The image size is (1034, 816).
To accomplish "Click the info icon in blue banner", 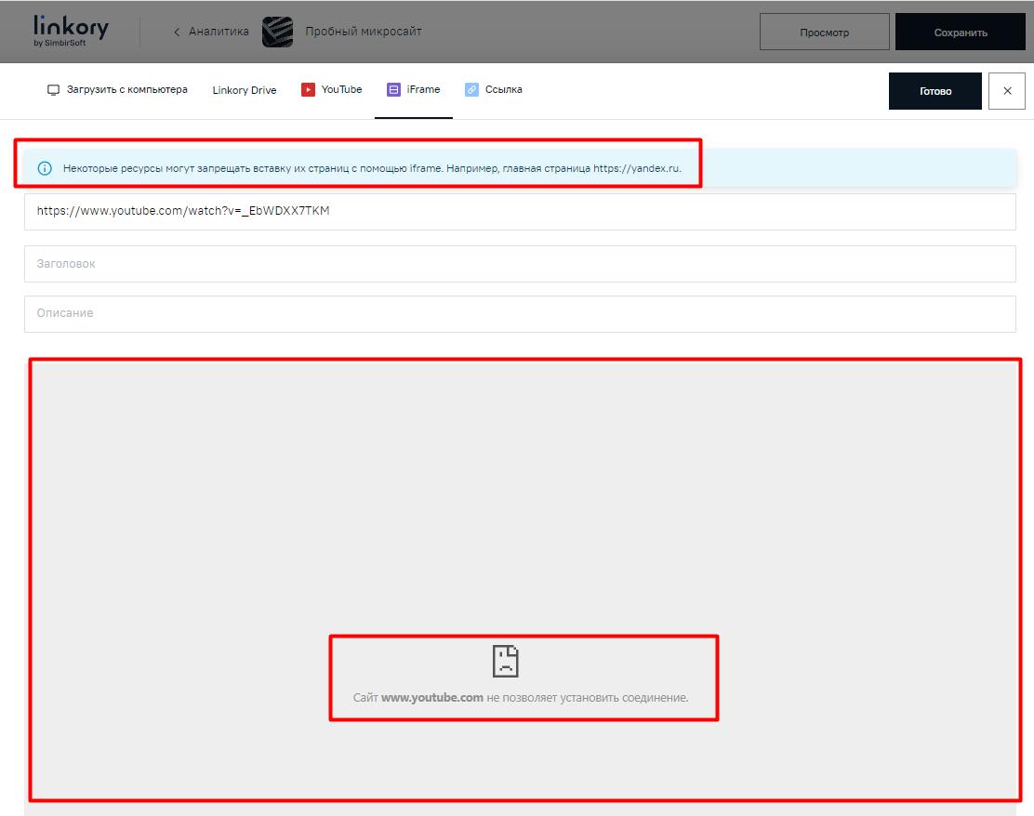I will tap(45, 168).
